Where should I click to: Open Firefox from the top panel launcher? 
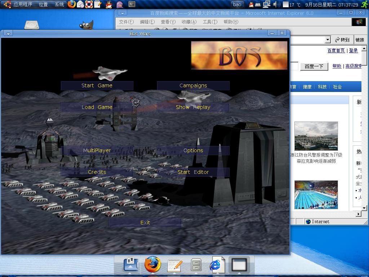72,4
